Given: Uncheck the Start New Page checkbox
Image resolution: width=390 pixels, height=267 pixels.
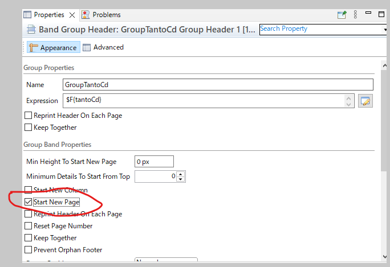Looking at the screenshot, I should coord(29,202).
